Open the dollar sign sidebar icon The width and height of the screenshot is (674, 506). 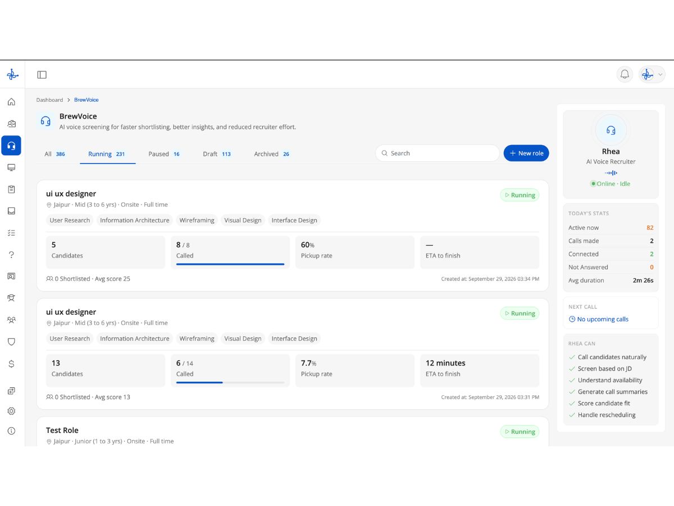click(x=11, y=364)
